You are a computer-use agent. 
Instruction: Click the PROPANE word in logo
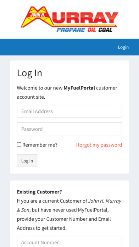(x=71, y=29)
